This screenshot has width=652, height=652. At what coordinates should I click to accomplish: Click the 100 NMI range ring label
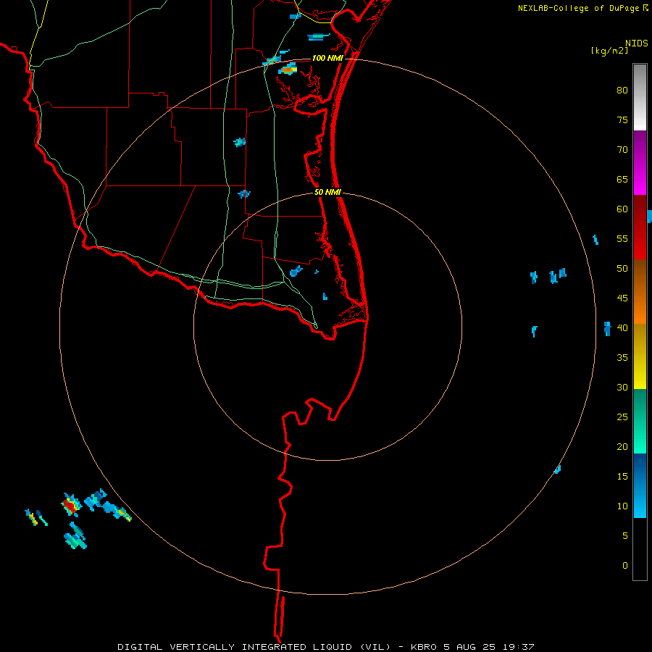click(327, 58)
